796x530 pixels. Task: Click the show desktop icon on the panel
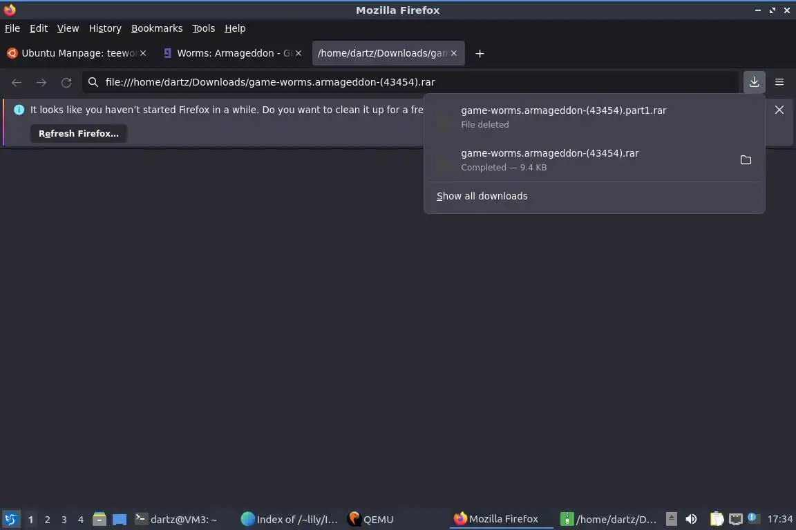tap(120, 519)
